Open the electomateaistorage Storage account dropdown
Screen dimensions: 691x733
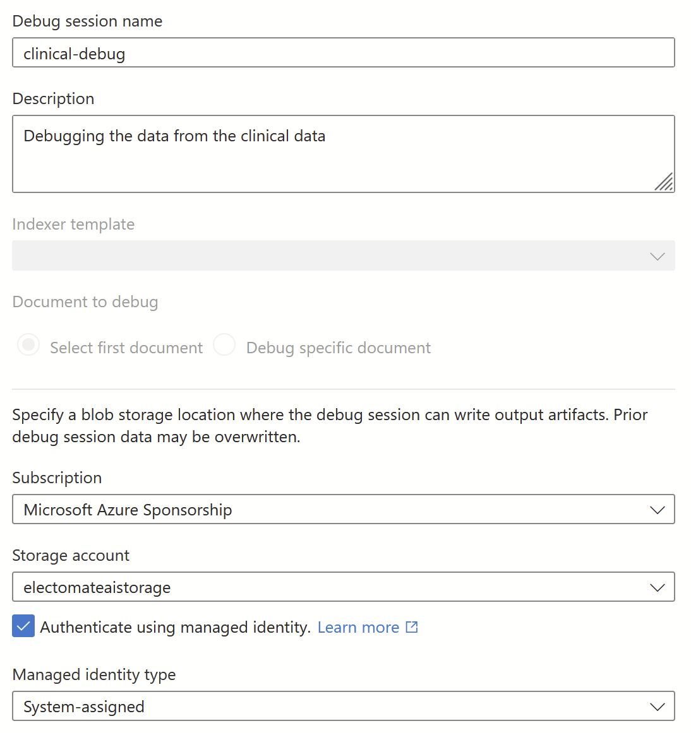(x=343, y=587)
